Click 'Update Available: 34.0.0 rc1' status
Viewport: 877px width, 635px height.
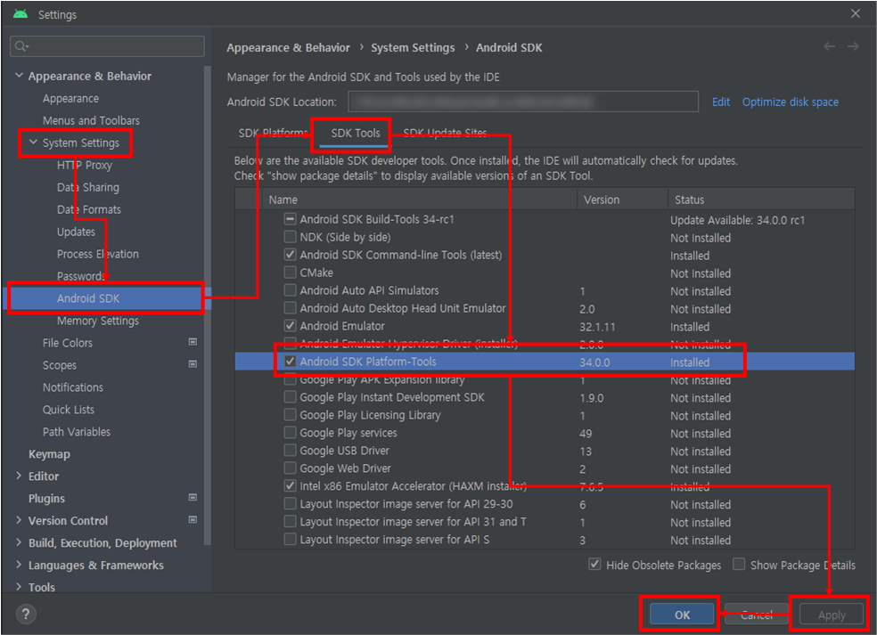point(737,220)
